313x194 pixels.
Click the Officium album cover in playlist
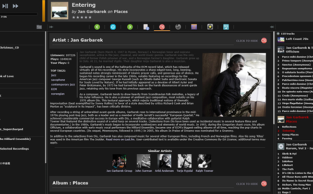pos(281,50)
